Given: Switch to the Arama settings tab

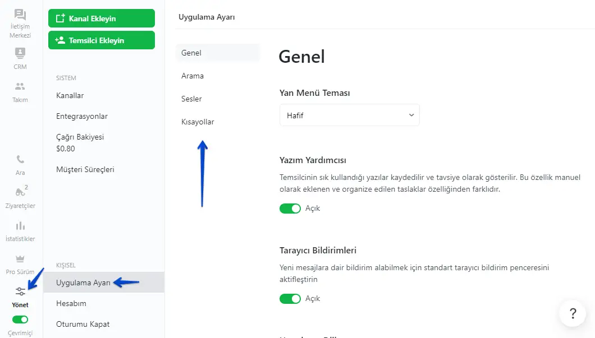Looking at the screenshot, I should point(193,76).
